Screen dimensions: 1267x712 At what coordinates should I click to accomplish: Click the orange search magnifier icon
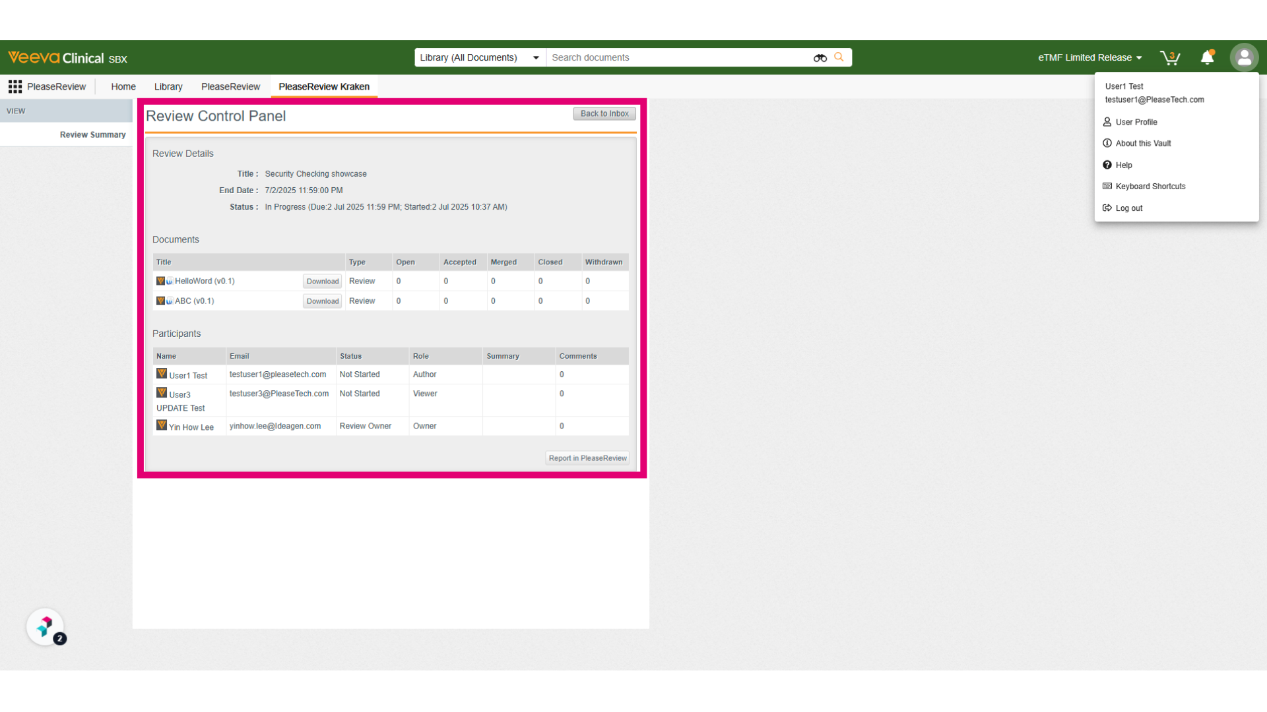click(x=839, y=57)
